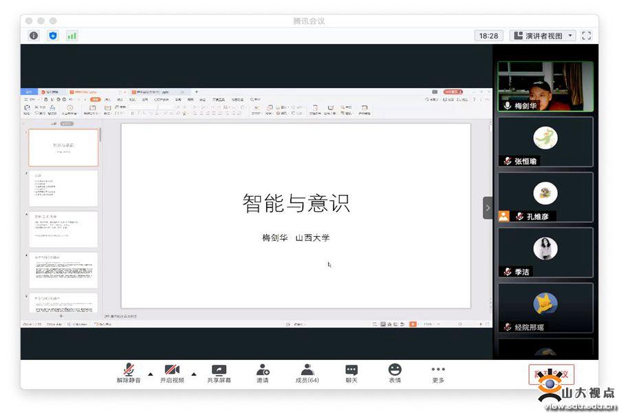
Task: Open the 表情 emoji reactions
Action: (x=395, y=374)
